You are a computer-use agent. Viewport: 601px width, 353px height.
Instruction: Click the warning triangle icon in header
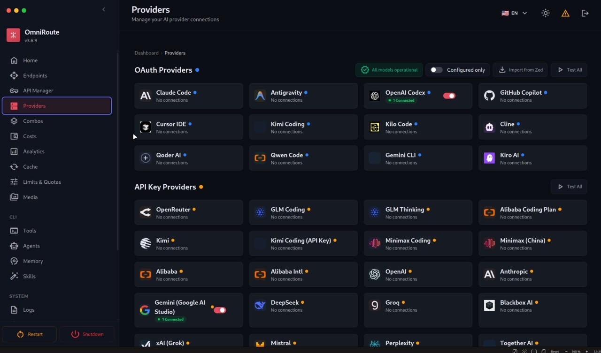tap(565, 13)
